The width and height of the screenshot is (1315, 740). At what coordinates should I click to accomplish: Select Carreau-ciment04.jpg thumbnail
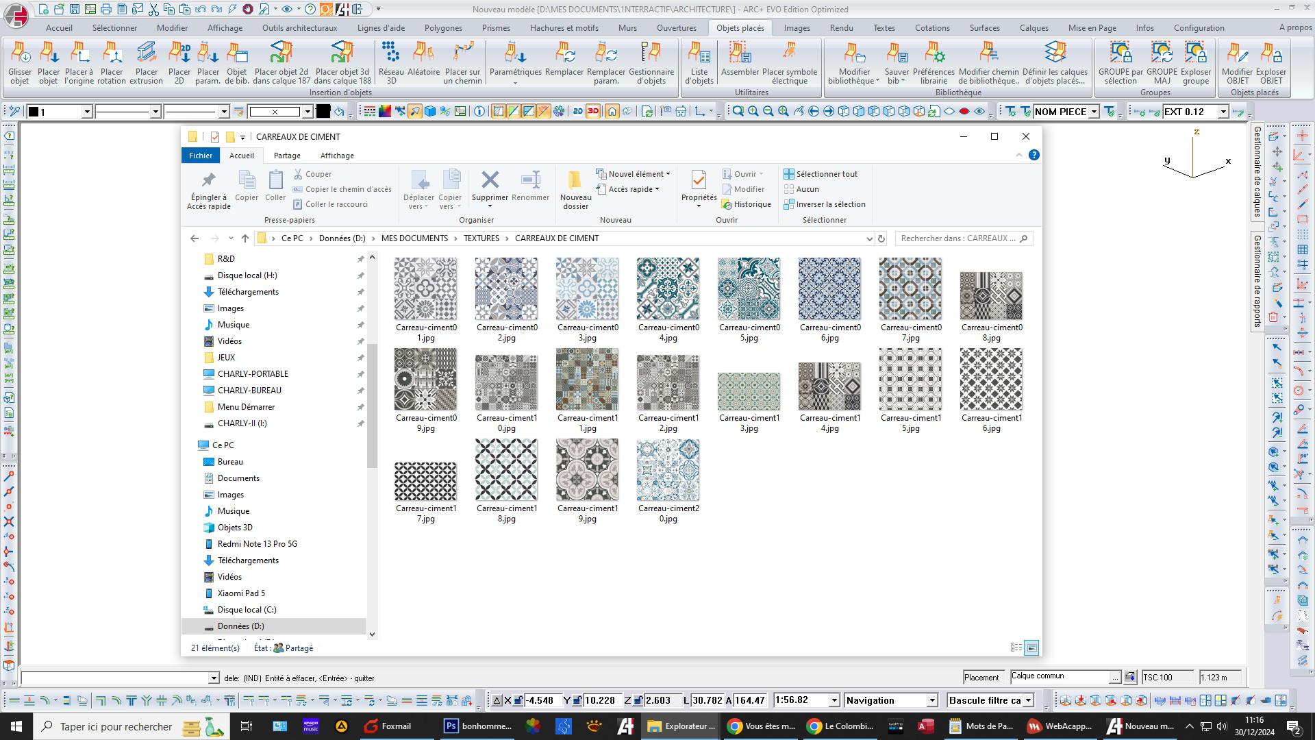click(668, 288)
